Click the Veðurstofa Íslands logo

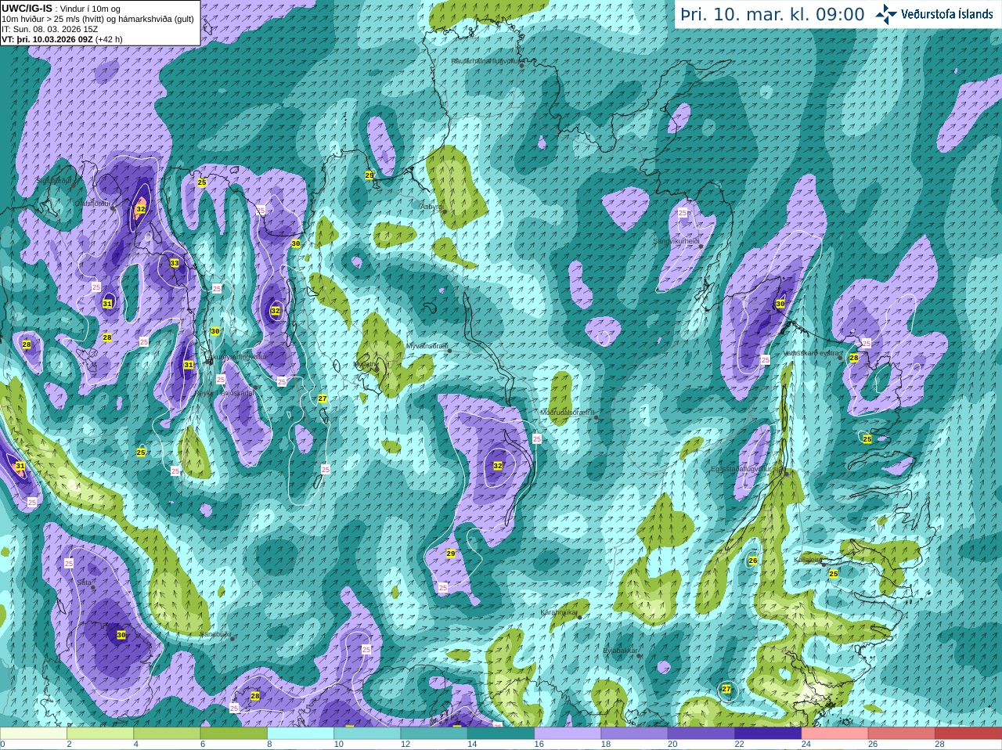(935, 14)
